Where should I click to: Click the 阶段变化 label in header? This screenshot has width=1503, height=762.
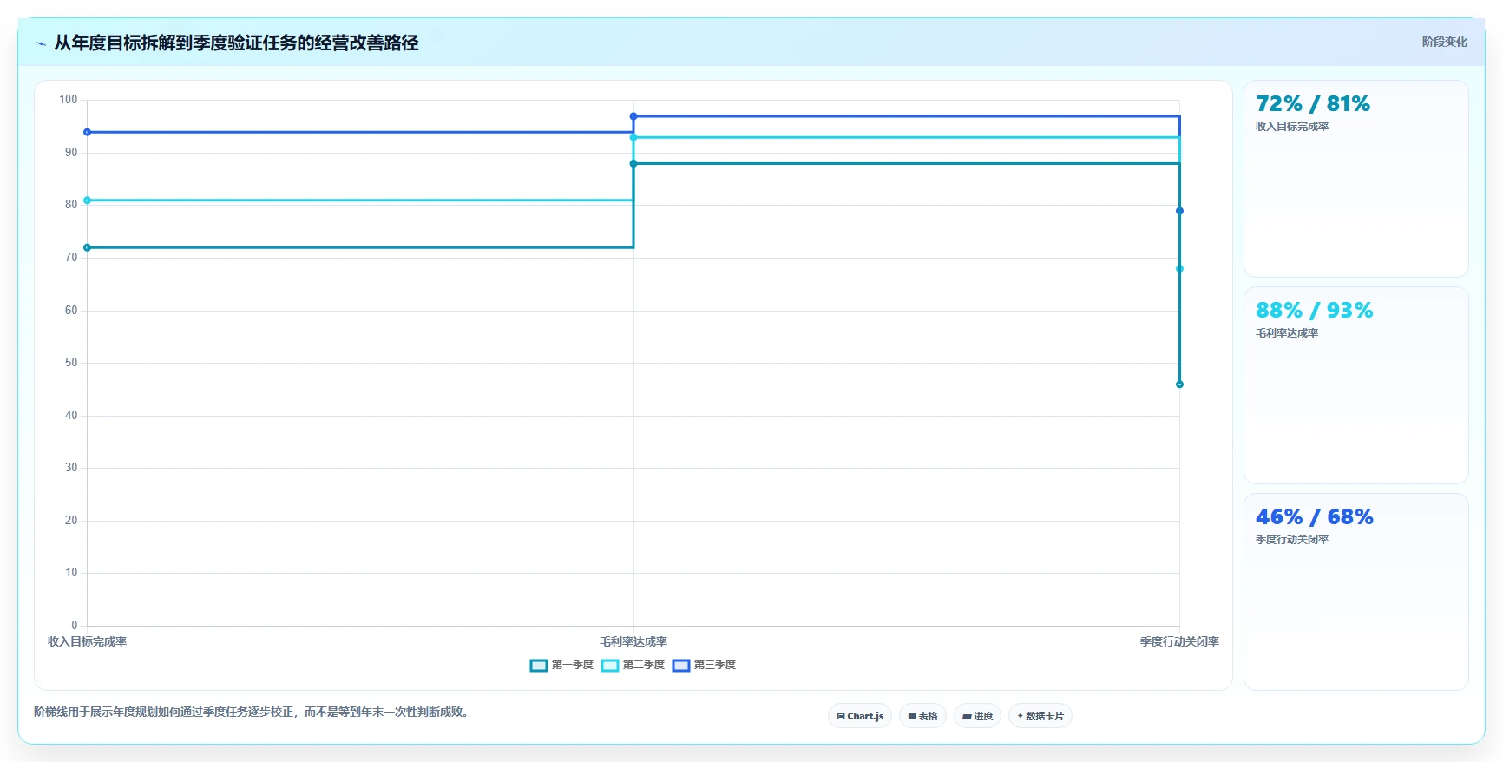[1444, 42]
